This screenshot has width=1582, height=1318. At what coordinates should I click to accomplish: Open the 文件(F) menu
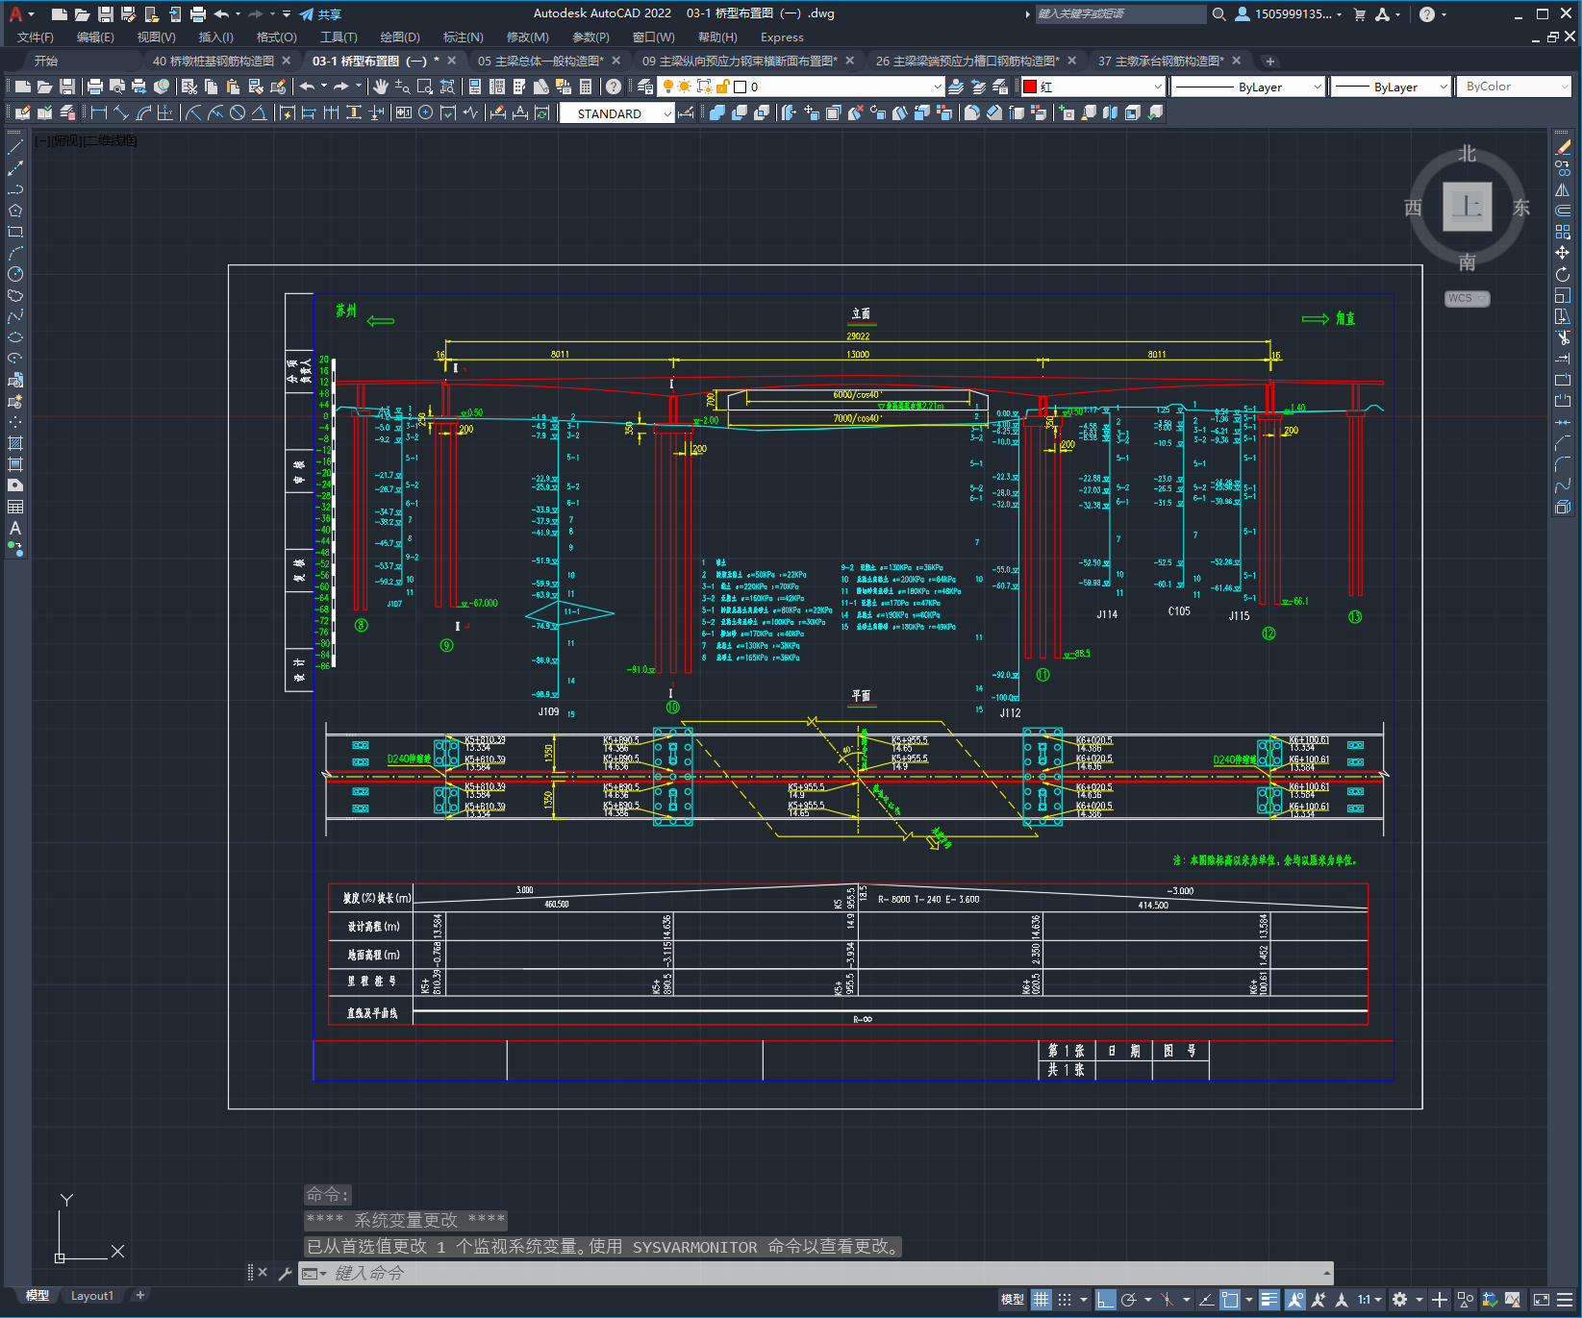tap(36, 37)
